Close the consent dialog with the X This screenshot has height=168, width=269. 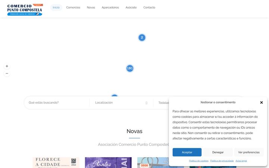261,102
